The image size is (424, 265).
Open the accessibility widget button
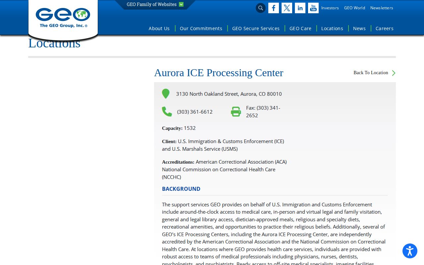(410, 251)
